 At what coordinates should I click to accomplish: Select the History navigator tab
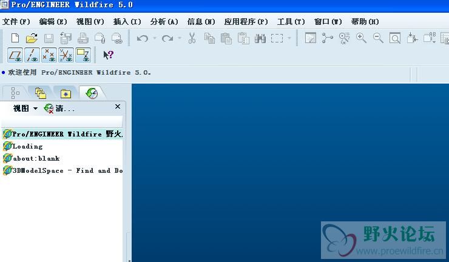(x=92, y=93)
